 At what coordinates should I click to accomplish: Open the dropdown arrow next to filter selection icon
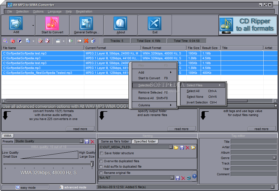[x=33, y=41]
